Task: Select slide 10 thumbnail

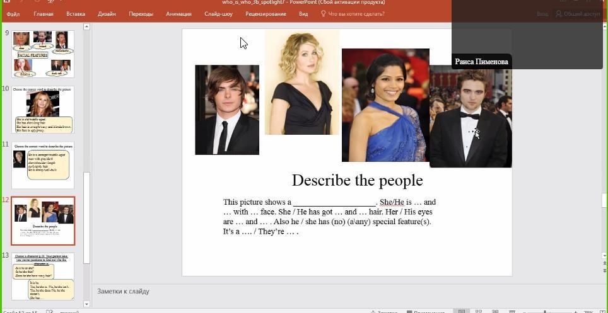Action: coord(43,110)
